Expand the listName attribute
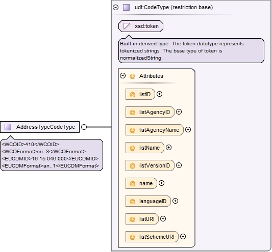This screenshot has width=272, height=252. click(x=168, y=148)
